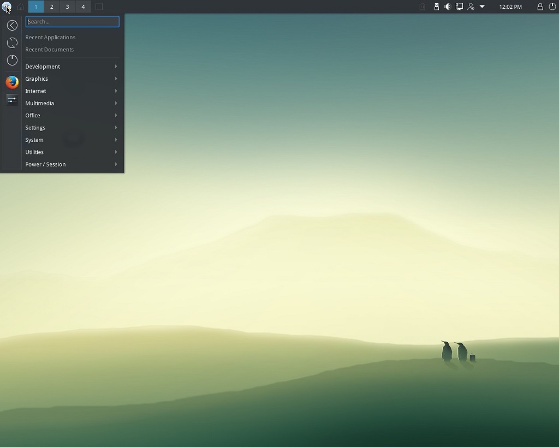Image resolution: width=559 pixels, height=447 pixels.
Task: Open the user switcher icon in the tray
Action: [471, 7]
